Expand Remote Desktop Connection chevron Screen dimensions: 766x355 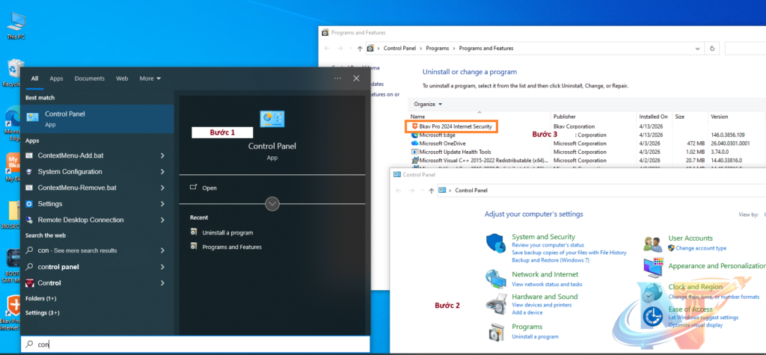[162, 220]
